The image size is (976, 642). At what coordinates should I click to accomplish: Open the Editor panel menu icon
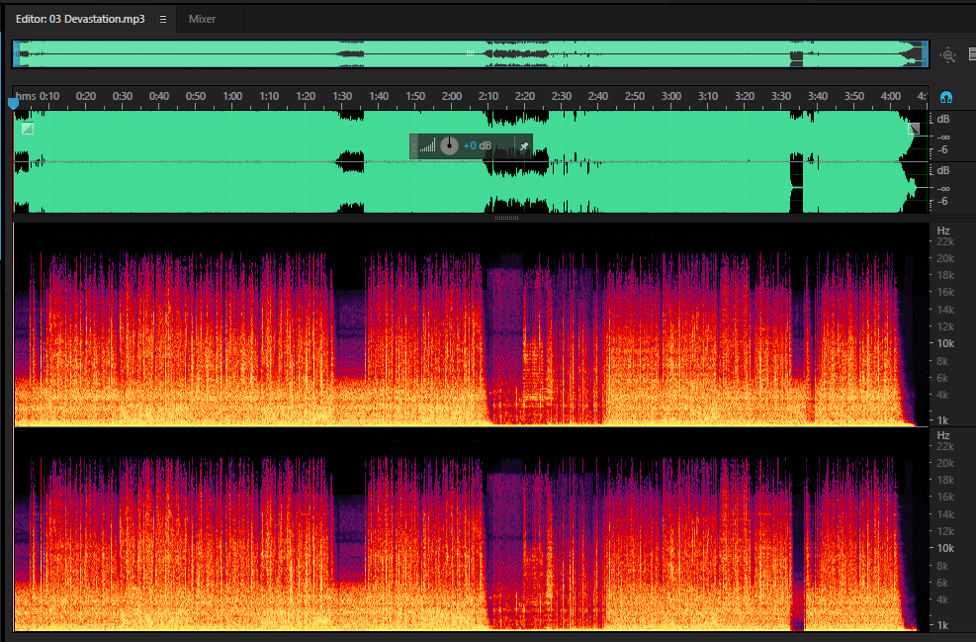click(x=163, y=20)
